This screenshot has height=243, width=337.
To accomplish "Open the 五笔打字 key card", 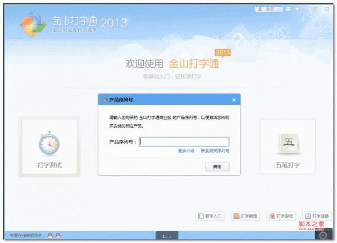I will click(288, 146).
